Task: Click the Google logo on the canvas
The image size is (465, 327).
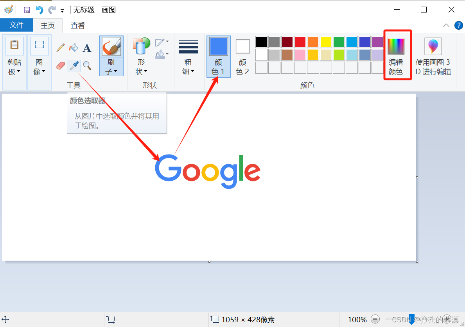Action: 208,171
